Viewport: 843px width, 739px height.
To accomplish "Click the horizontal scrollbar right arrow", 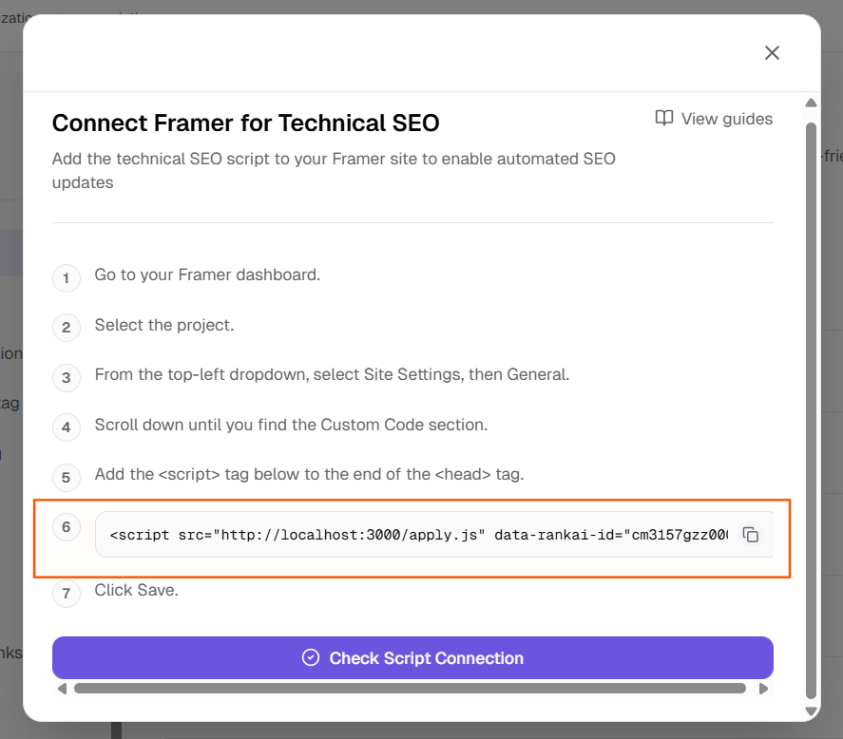I will [x=763, y=689].
